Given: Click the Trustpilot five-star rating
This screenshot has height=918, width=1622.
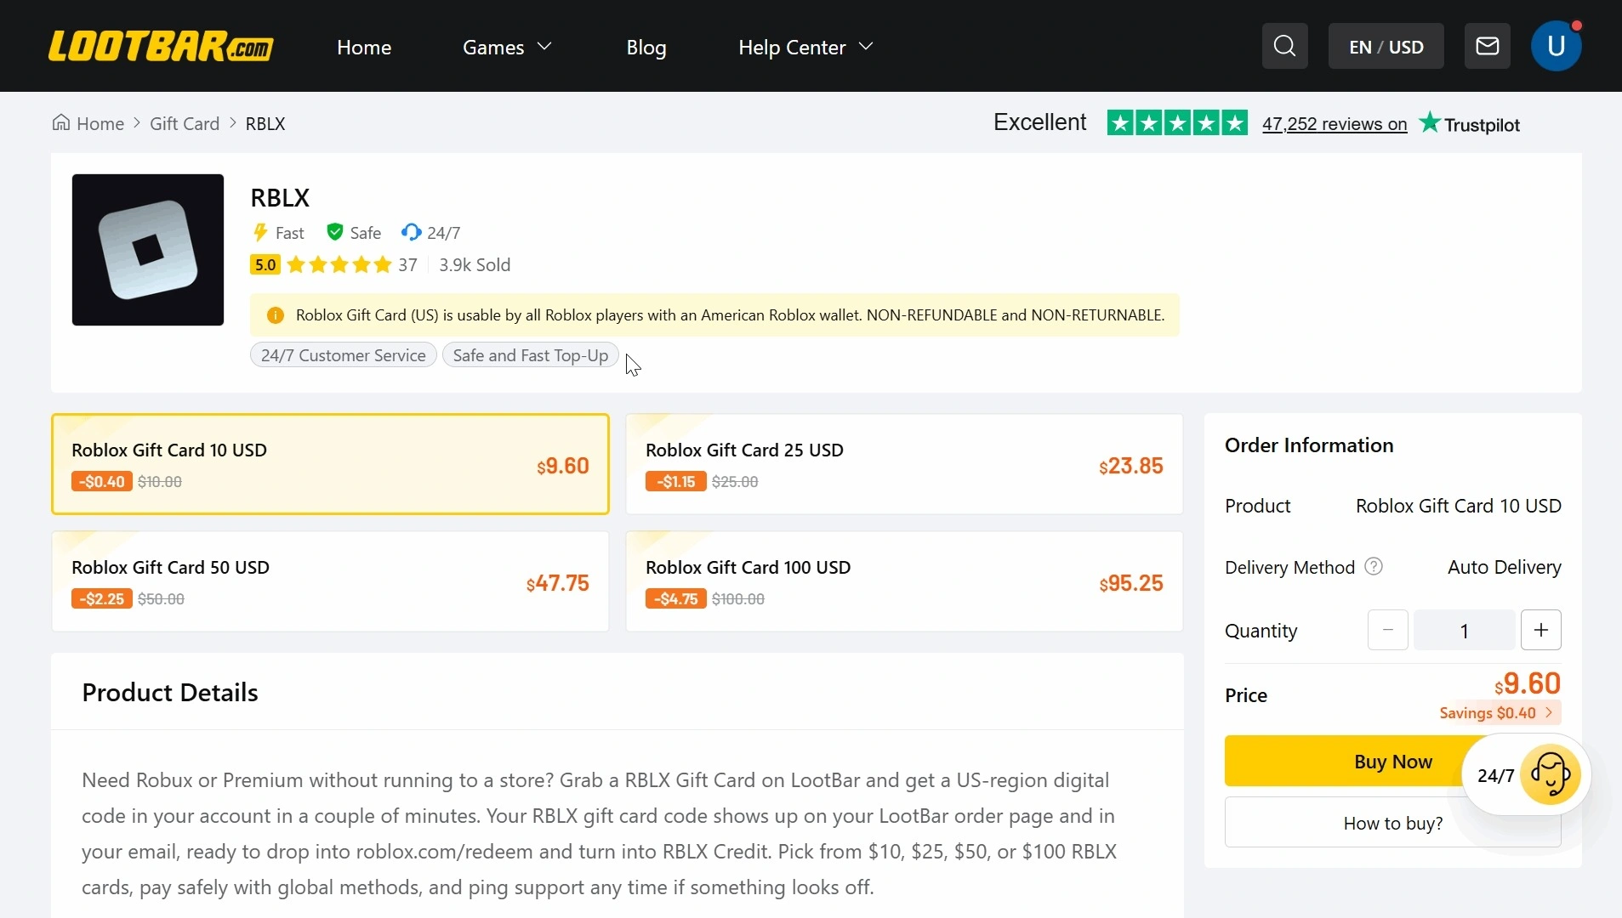Looking at the screenshot, I should (1177, 123).
